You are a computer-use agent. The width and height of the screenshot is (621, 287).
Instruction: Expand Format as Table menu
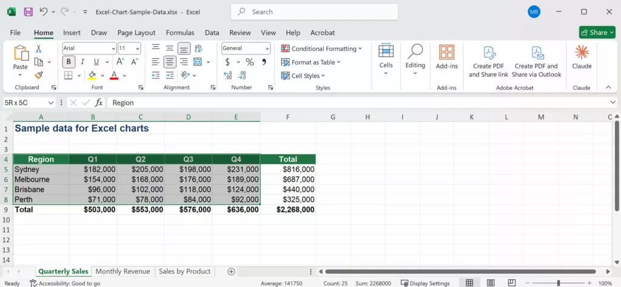[310, 62]
